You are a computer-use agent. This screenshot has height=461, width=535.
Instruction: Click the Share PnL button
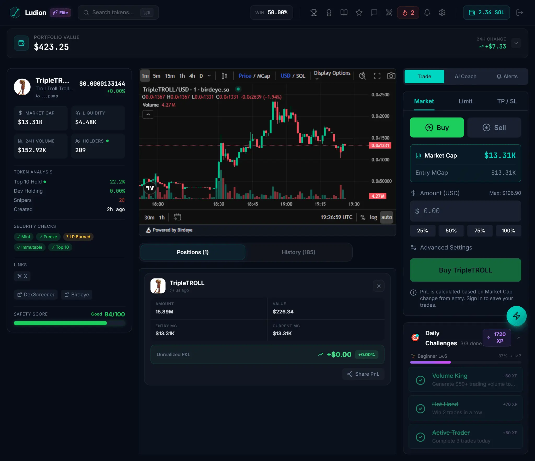coord(363,374)
